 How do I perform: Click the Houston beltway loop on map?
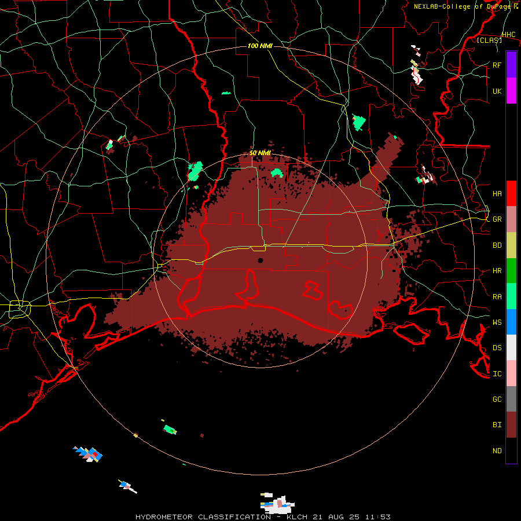coord(20,309)
